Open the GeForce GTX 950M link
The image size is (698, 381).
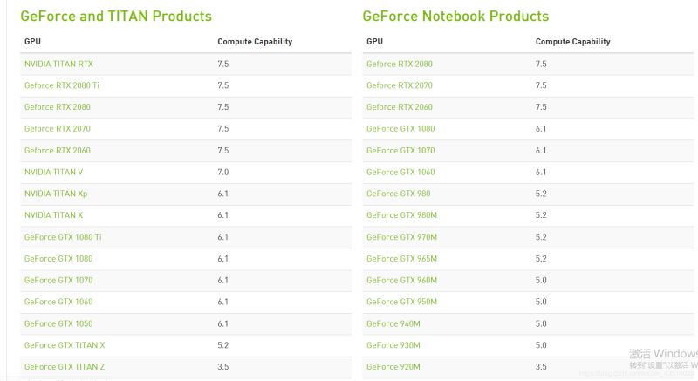pos(401,302)
